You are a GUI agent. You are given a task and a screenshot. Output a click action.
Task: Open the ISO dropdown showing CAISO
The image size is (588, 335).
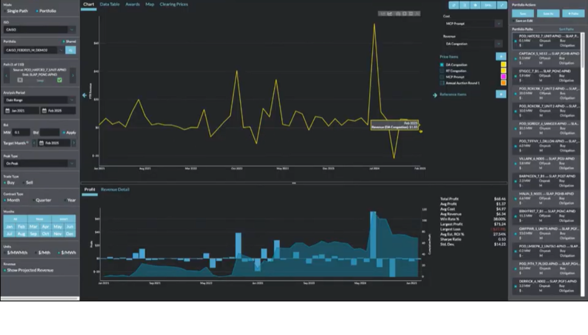(x=40, y=30)
